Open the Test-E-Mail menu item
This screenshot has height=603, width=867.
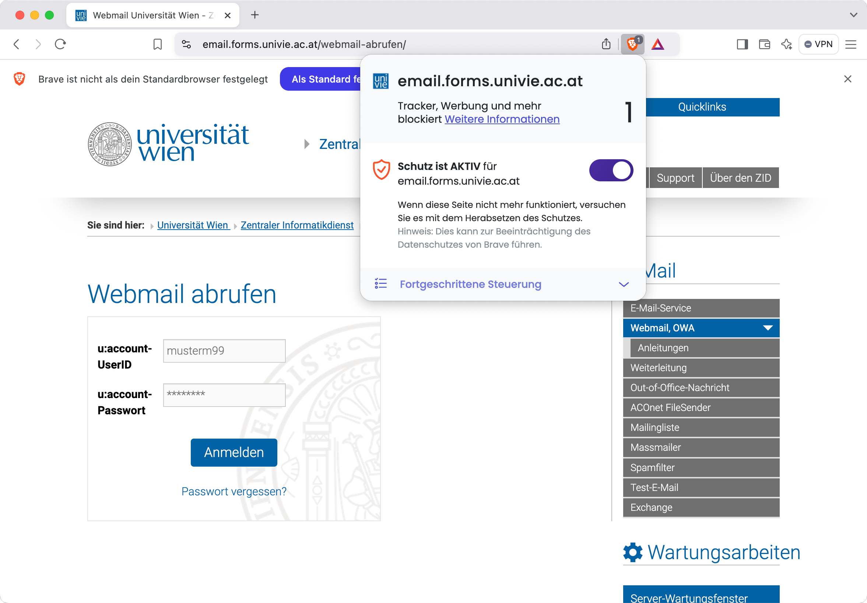tap(701, 487)
